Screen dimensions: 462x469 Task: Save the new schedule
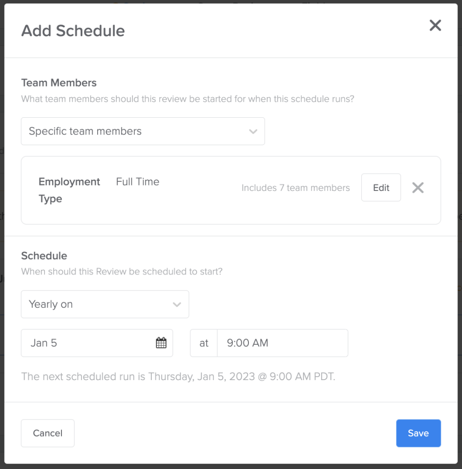point(418,433)
